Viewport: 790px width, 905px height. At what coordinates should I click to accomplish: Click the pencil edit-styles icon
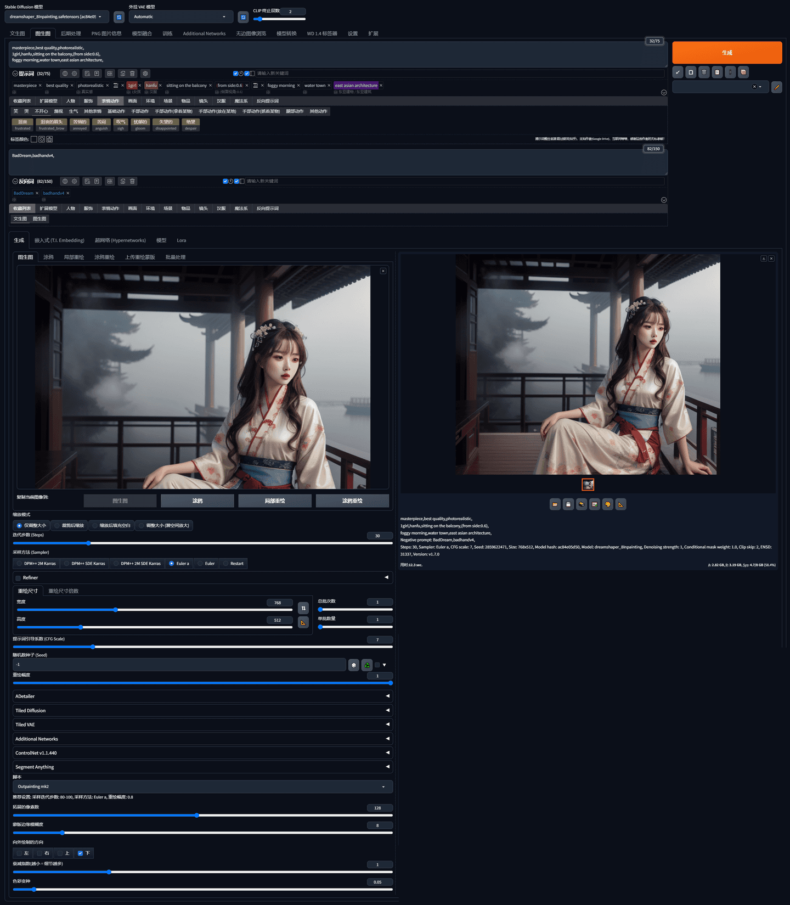point(776,87)
